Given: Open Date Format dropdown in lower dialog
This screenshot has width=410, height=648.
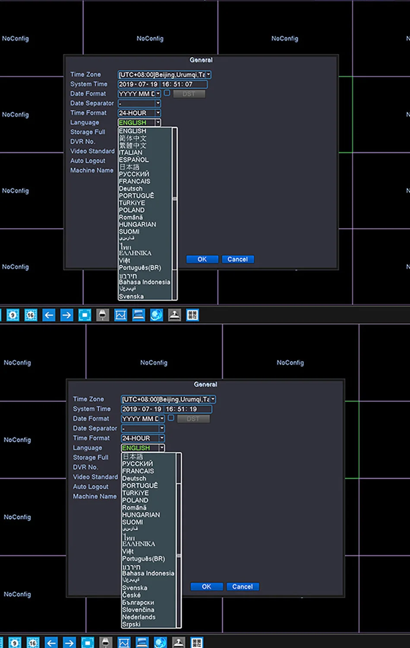Looking at the screenshot, I should [162, 419].
